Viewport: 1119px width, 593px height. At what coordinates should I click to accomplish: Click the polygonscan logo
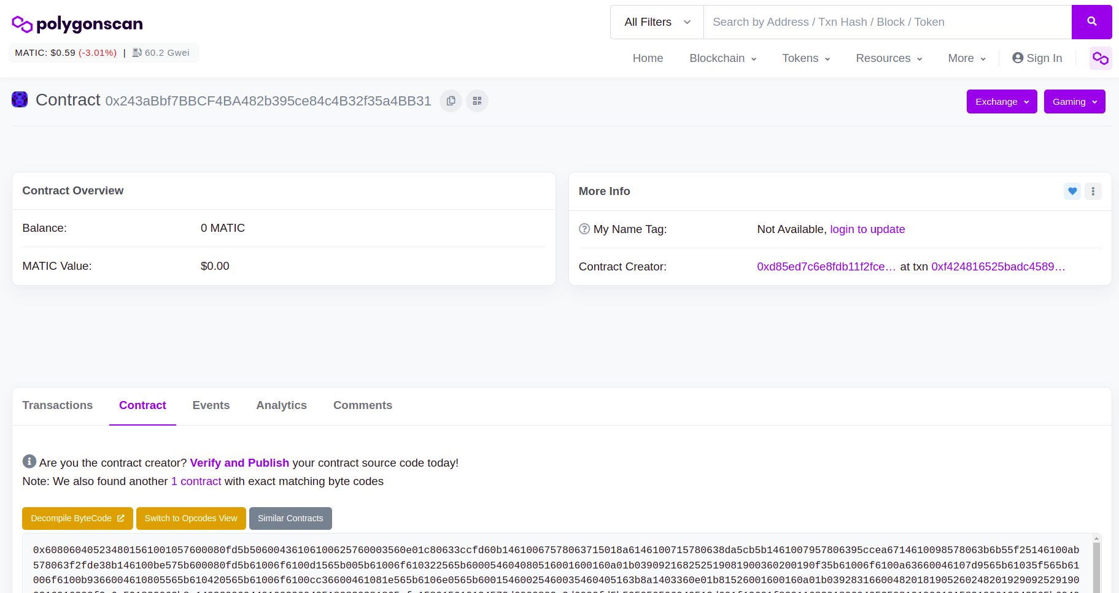(77, 24)
